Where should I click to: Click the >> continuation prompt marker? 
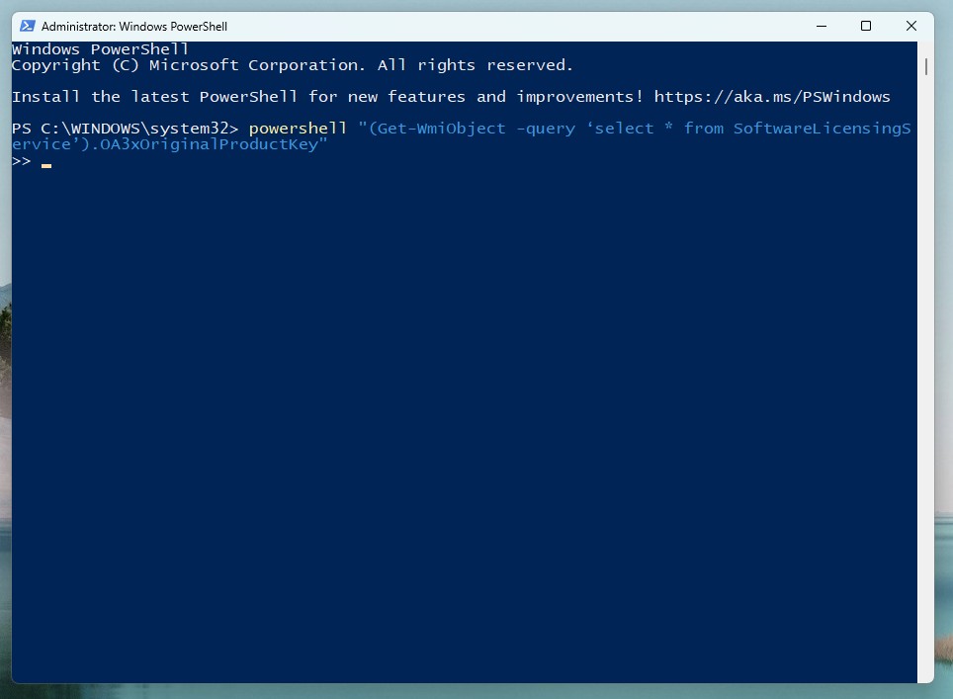click(20, 160)
